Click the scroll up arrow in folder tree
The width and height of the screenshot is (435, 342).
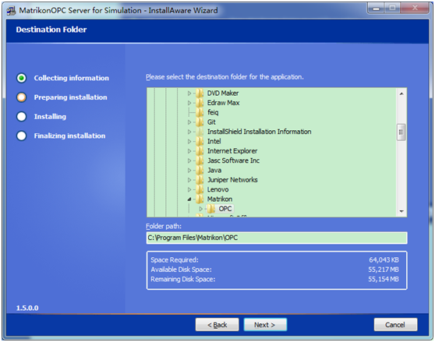coord(401,93)
